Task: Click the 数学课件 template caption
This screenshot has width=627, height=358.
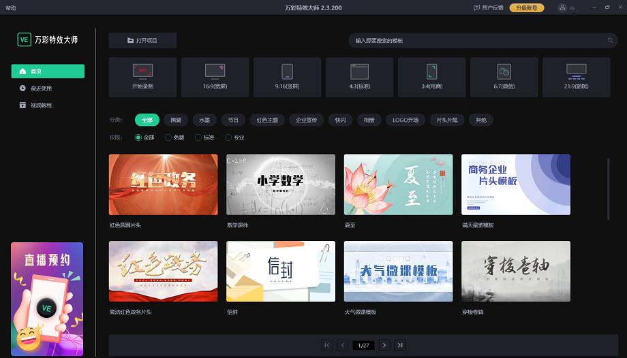Action: coord(238,225)
